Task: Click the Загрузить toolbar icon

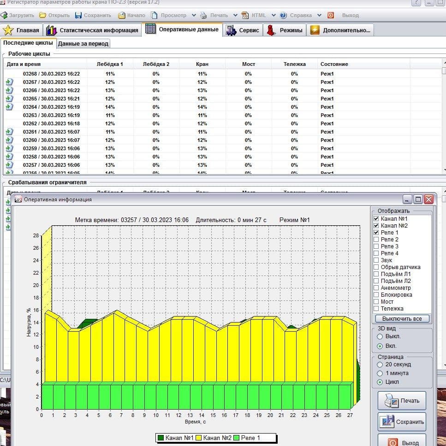Action: [4, 15]
